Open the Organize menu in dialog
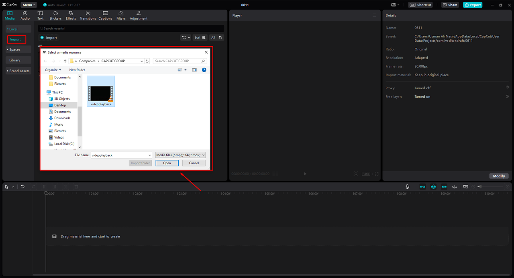 53,70
